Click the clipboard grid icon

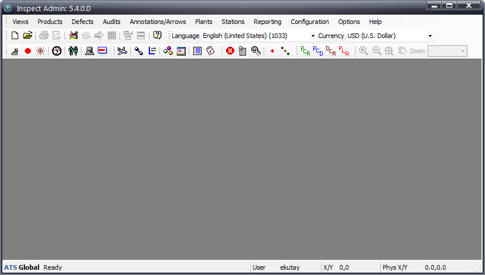(x=243, y=51)
